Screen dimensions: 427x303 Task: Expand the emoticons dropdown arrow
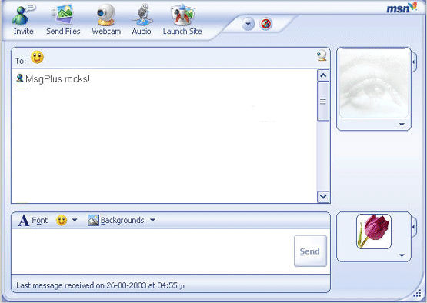tap(75, 220)
